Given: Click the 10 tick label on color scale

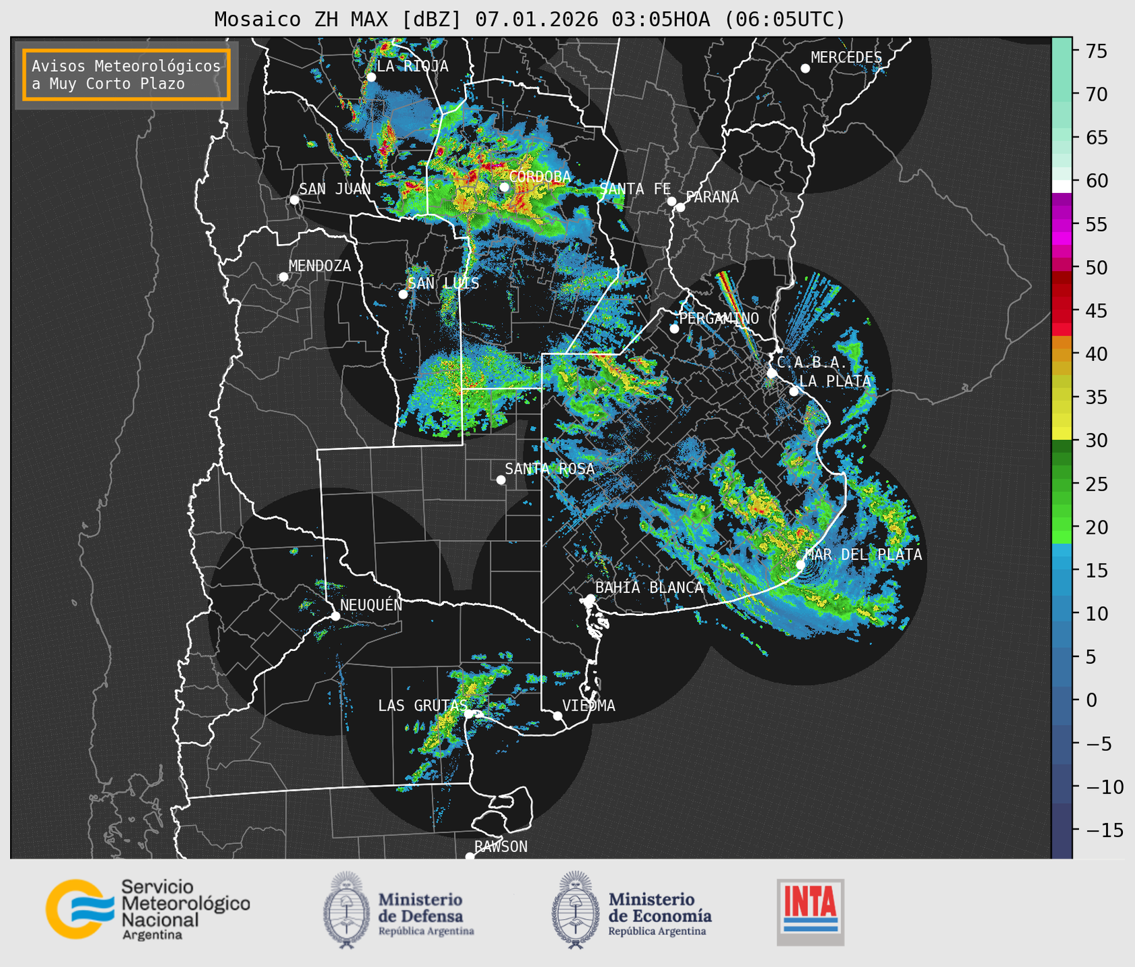Looking at the screenshot, I should (x=1096, y=613).
